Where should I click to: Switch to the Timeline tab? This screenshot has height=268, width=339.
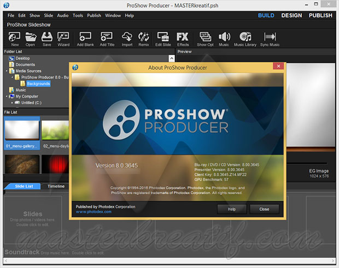(x=56, y=186)
